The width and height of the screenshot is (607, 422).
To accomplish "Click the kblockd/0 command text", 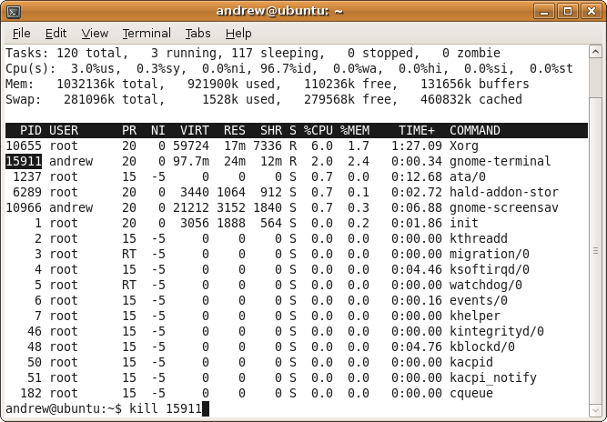I will pos(482,347).
